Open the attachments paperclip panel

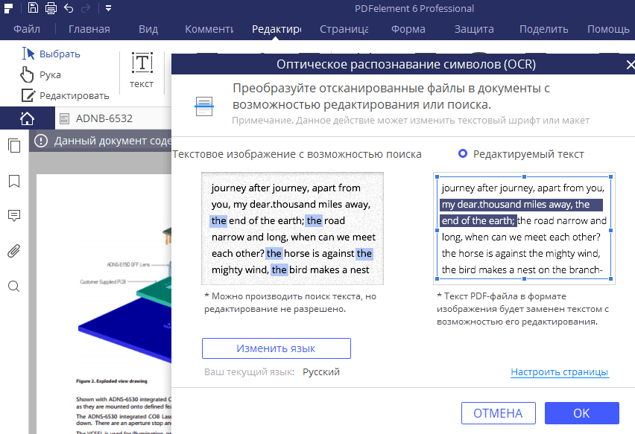pyautogui.click(x=13, y=251)
